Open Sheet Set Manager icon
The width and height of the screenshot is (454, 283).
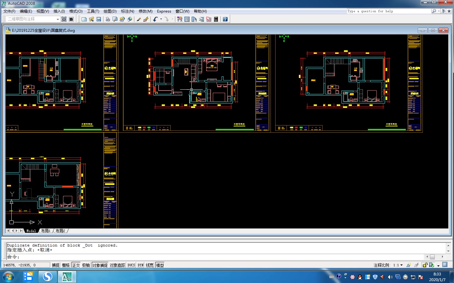(x=201, y=19)
